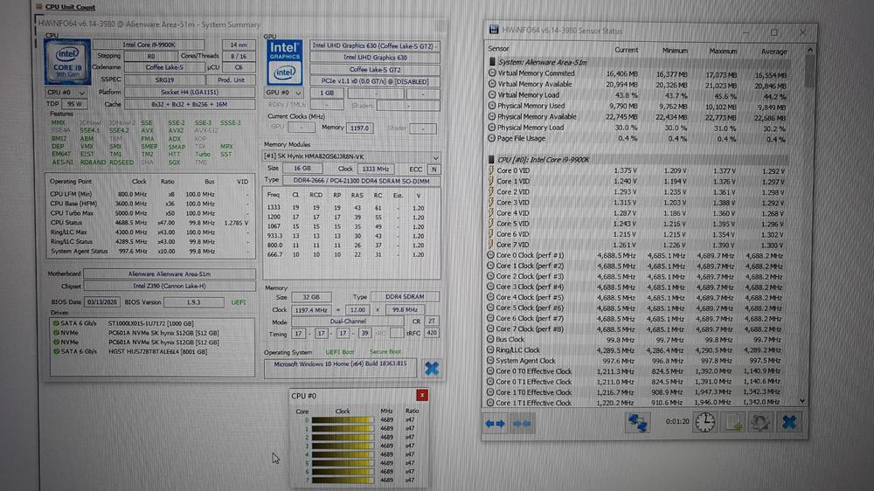The width and height of the screenshot is (874, 491).
Task: Reset the sensor clock timer icon
Action: coord(705,423)
